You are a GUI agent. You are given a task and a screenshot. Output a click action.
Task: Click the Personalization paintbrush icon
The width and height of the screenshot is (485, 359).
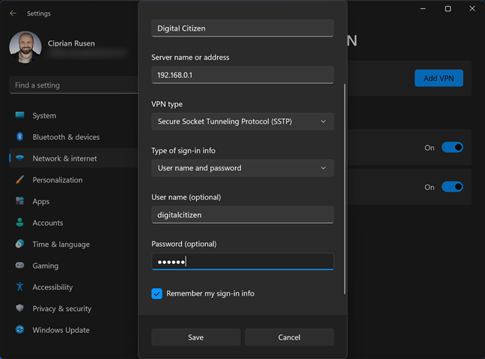tap(19, 179)
